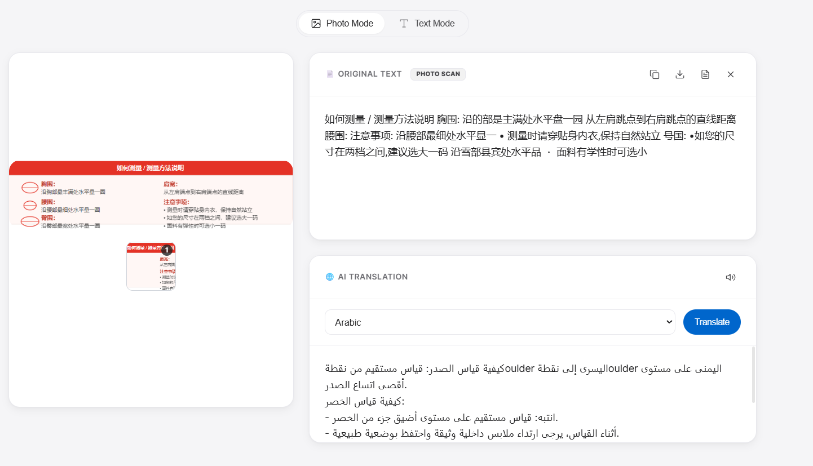Select the page 1 photo thumbnail
This screenshot has height=466, width=813.
click(151, 267)
